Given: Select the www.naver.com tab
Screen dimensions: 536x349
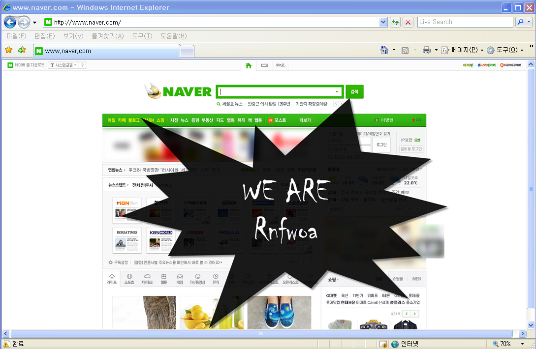Looking at the screenshot, I should (106, 51).
